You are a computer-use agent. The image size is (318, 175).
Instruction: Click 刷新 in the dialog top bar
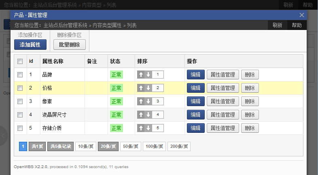point(277,25)
